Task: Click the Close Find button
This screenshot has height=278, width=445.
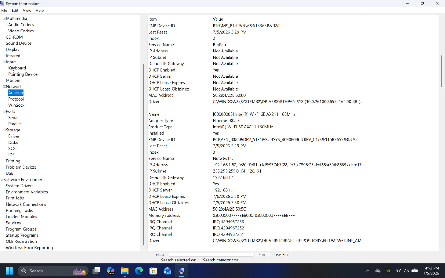Action: [x=280, y=254]
